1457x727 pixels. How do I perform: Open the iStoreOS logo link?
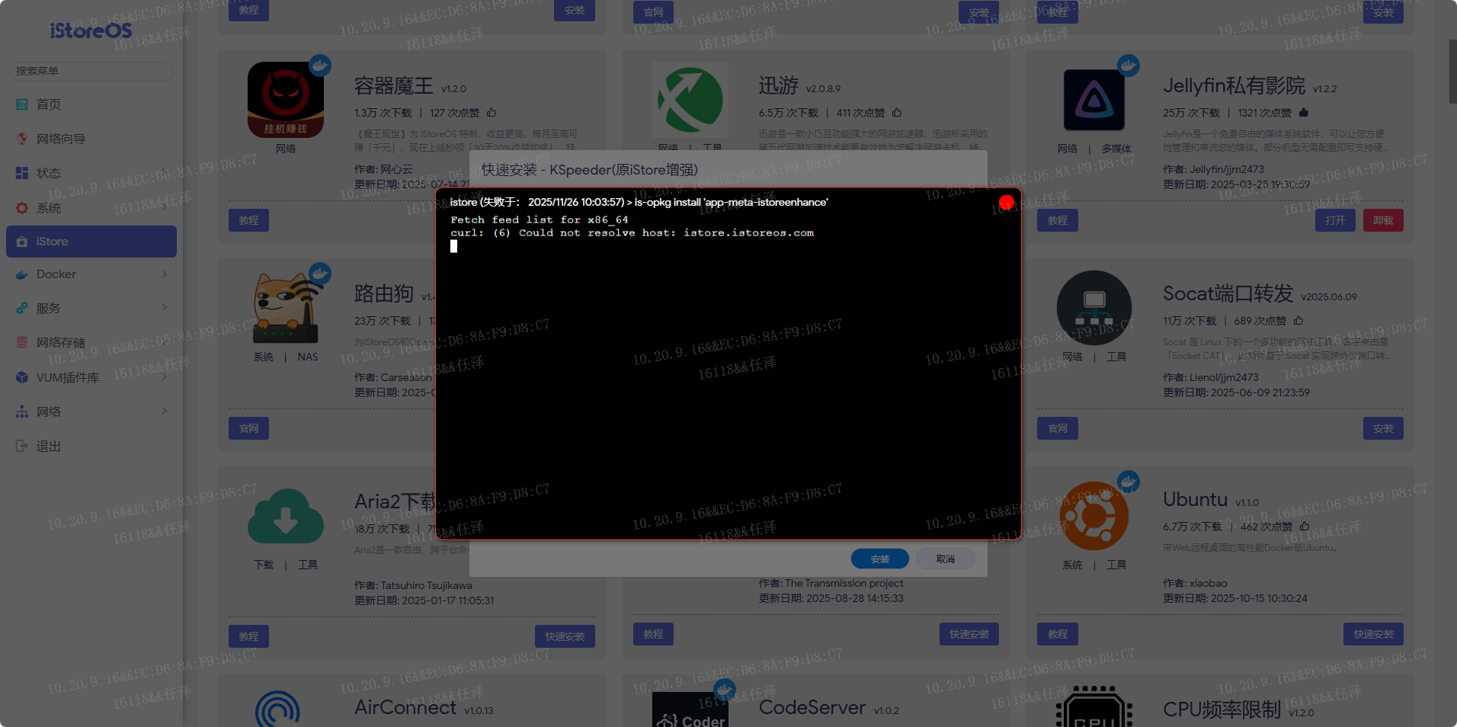click(91, 30)
